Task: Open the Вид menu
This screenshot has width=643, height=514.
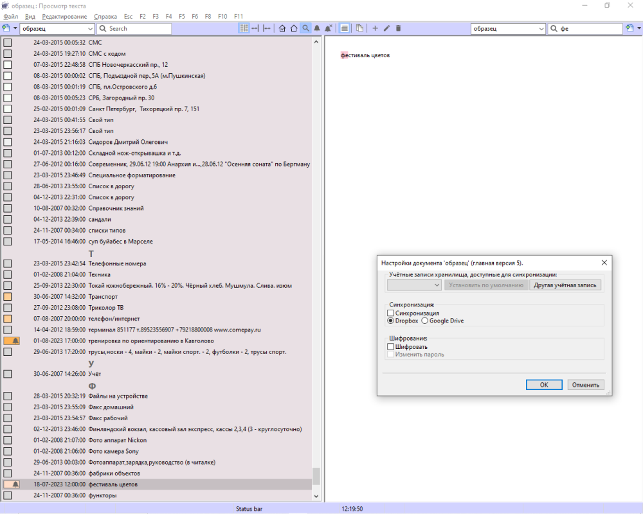Action: [x=30, y=17]
